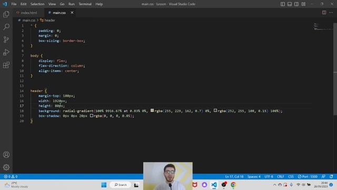Open the Manage gear icon
The width and height of the screenshot is (337, 190).
(6, 167)
